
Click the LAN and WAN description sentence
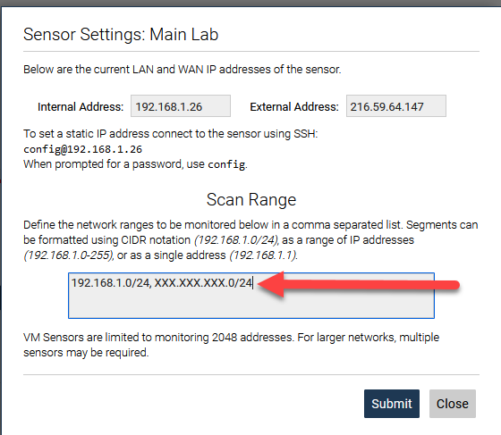click(x=183, y=70)
